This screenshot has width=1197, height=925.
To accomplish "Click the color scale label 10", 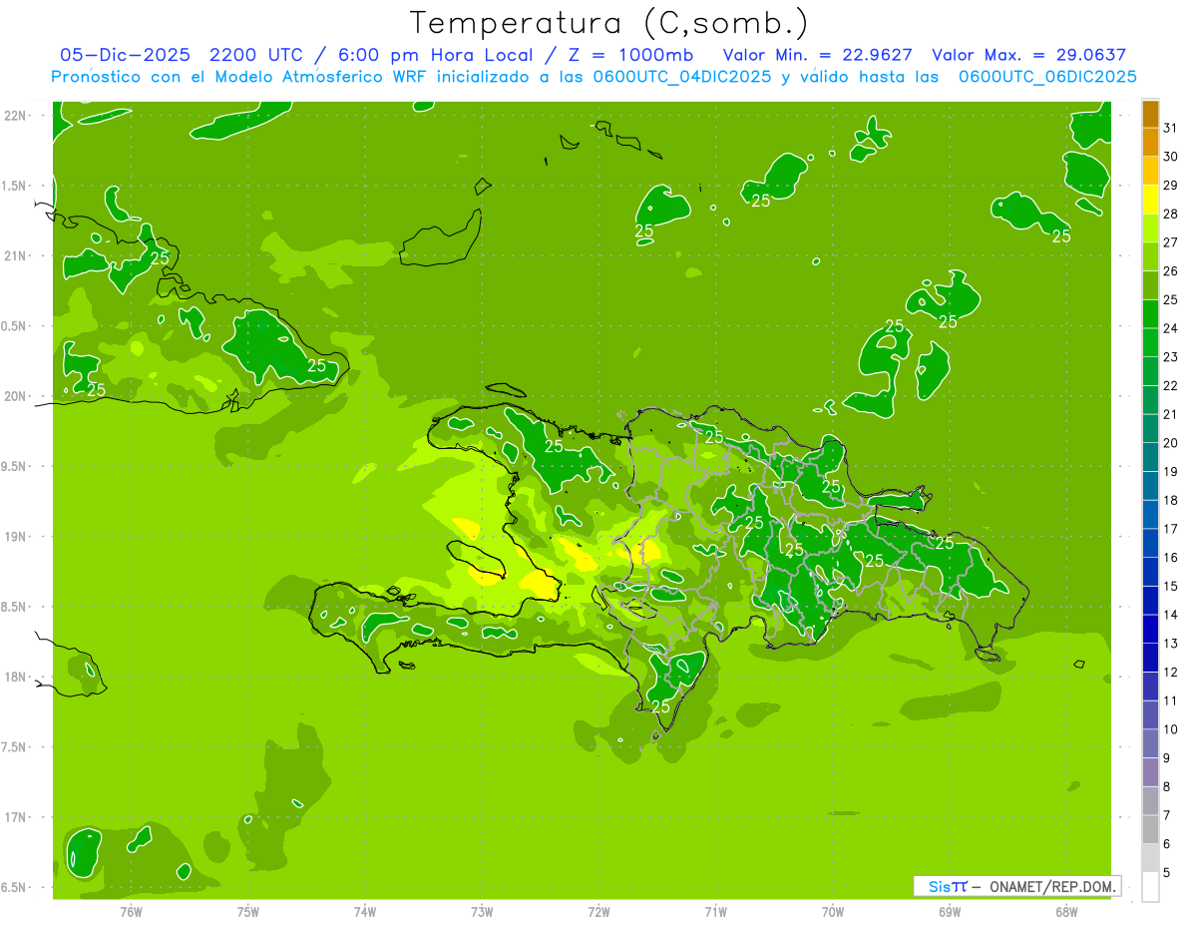I will [1171, 729].
